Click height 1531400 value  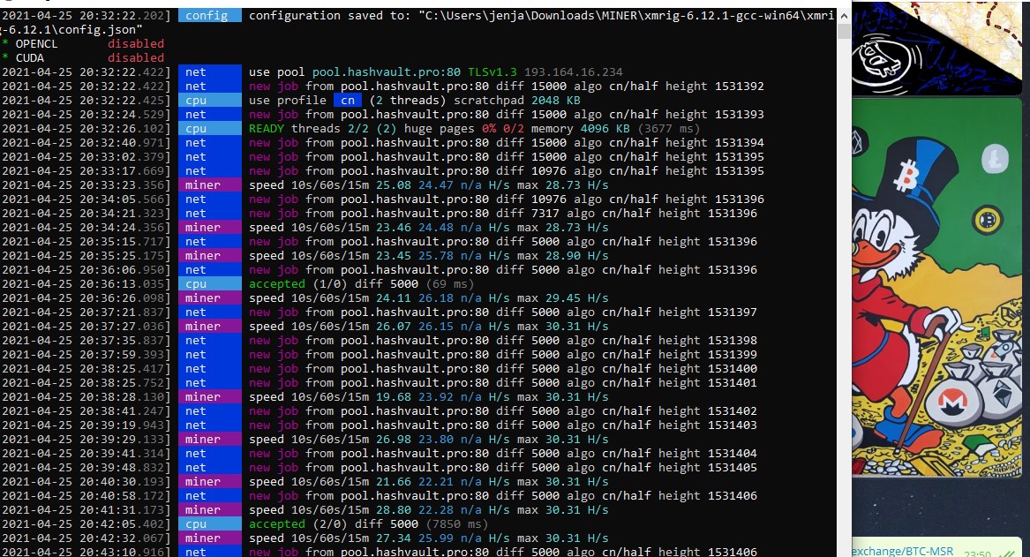pyautogui.click(x=732, y=368)
